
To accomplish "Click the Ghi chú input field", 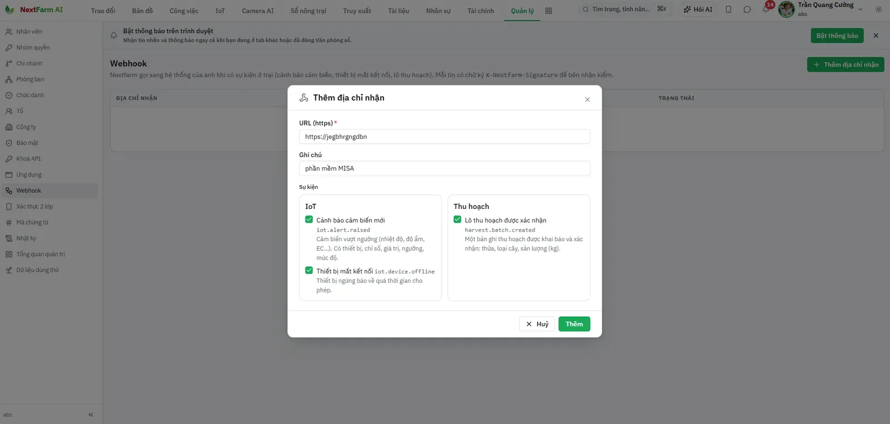I will pyautogui.click(x=444, y=168).
